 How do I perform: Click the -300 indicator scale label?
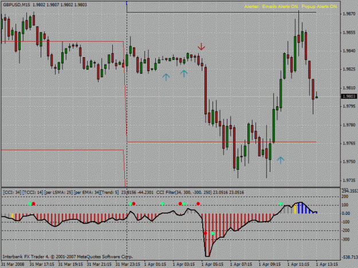[347, 239]
